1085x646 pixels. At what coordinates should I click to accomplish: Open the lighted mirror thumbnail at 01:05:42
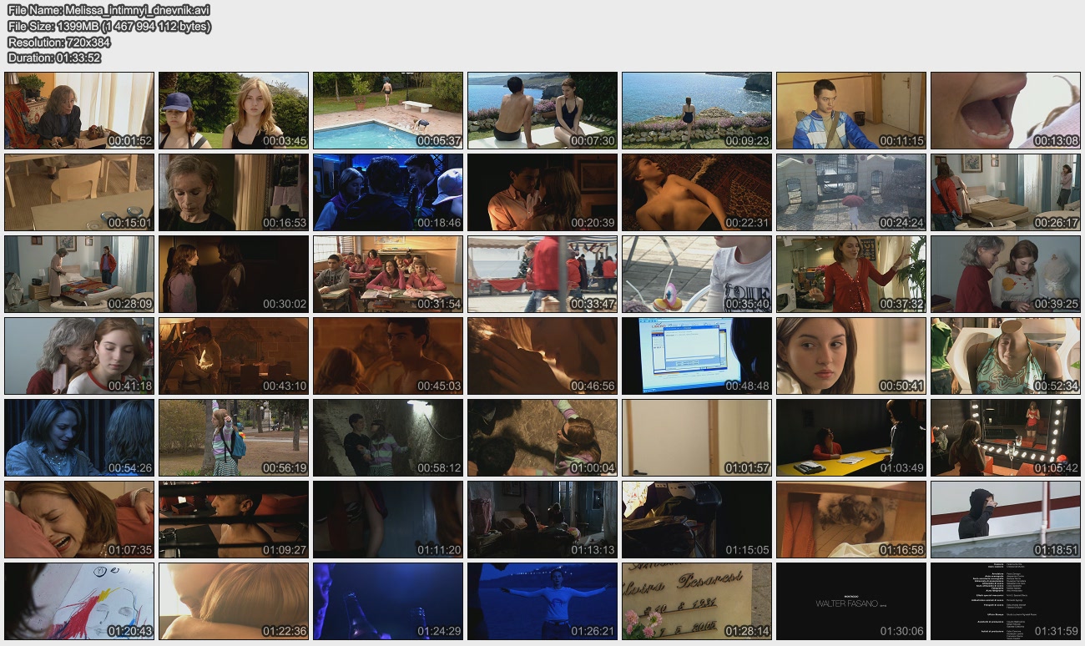[1006, 437]
